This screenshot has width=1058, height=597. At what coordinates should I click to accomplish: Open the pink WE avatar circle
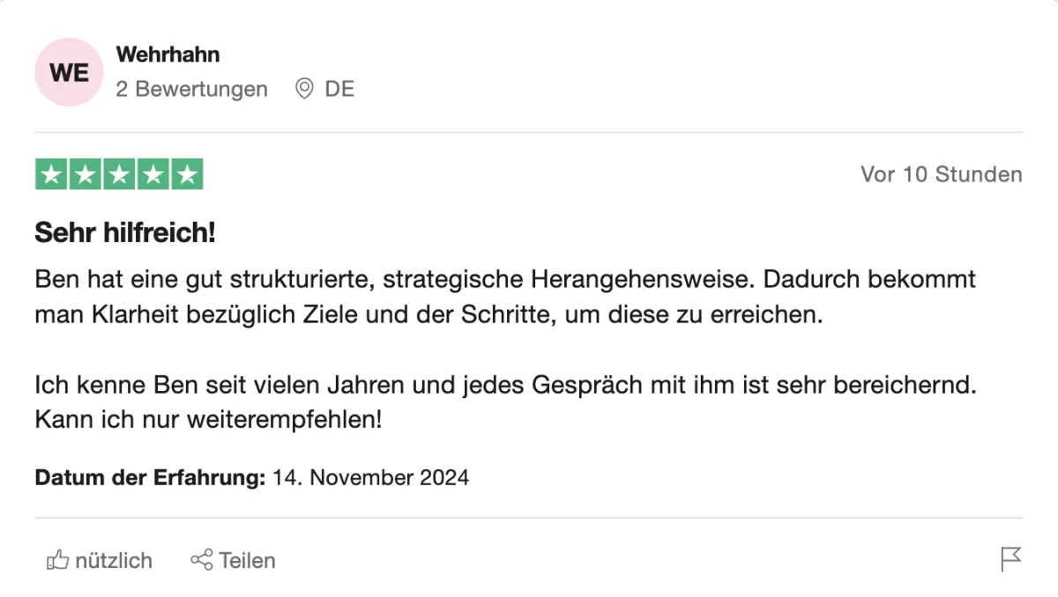(x=69, y=72)
